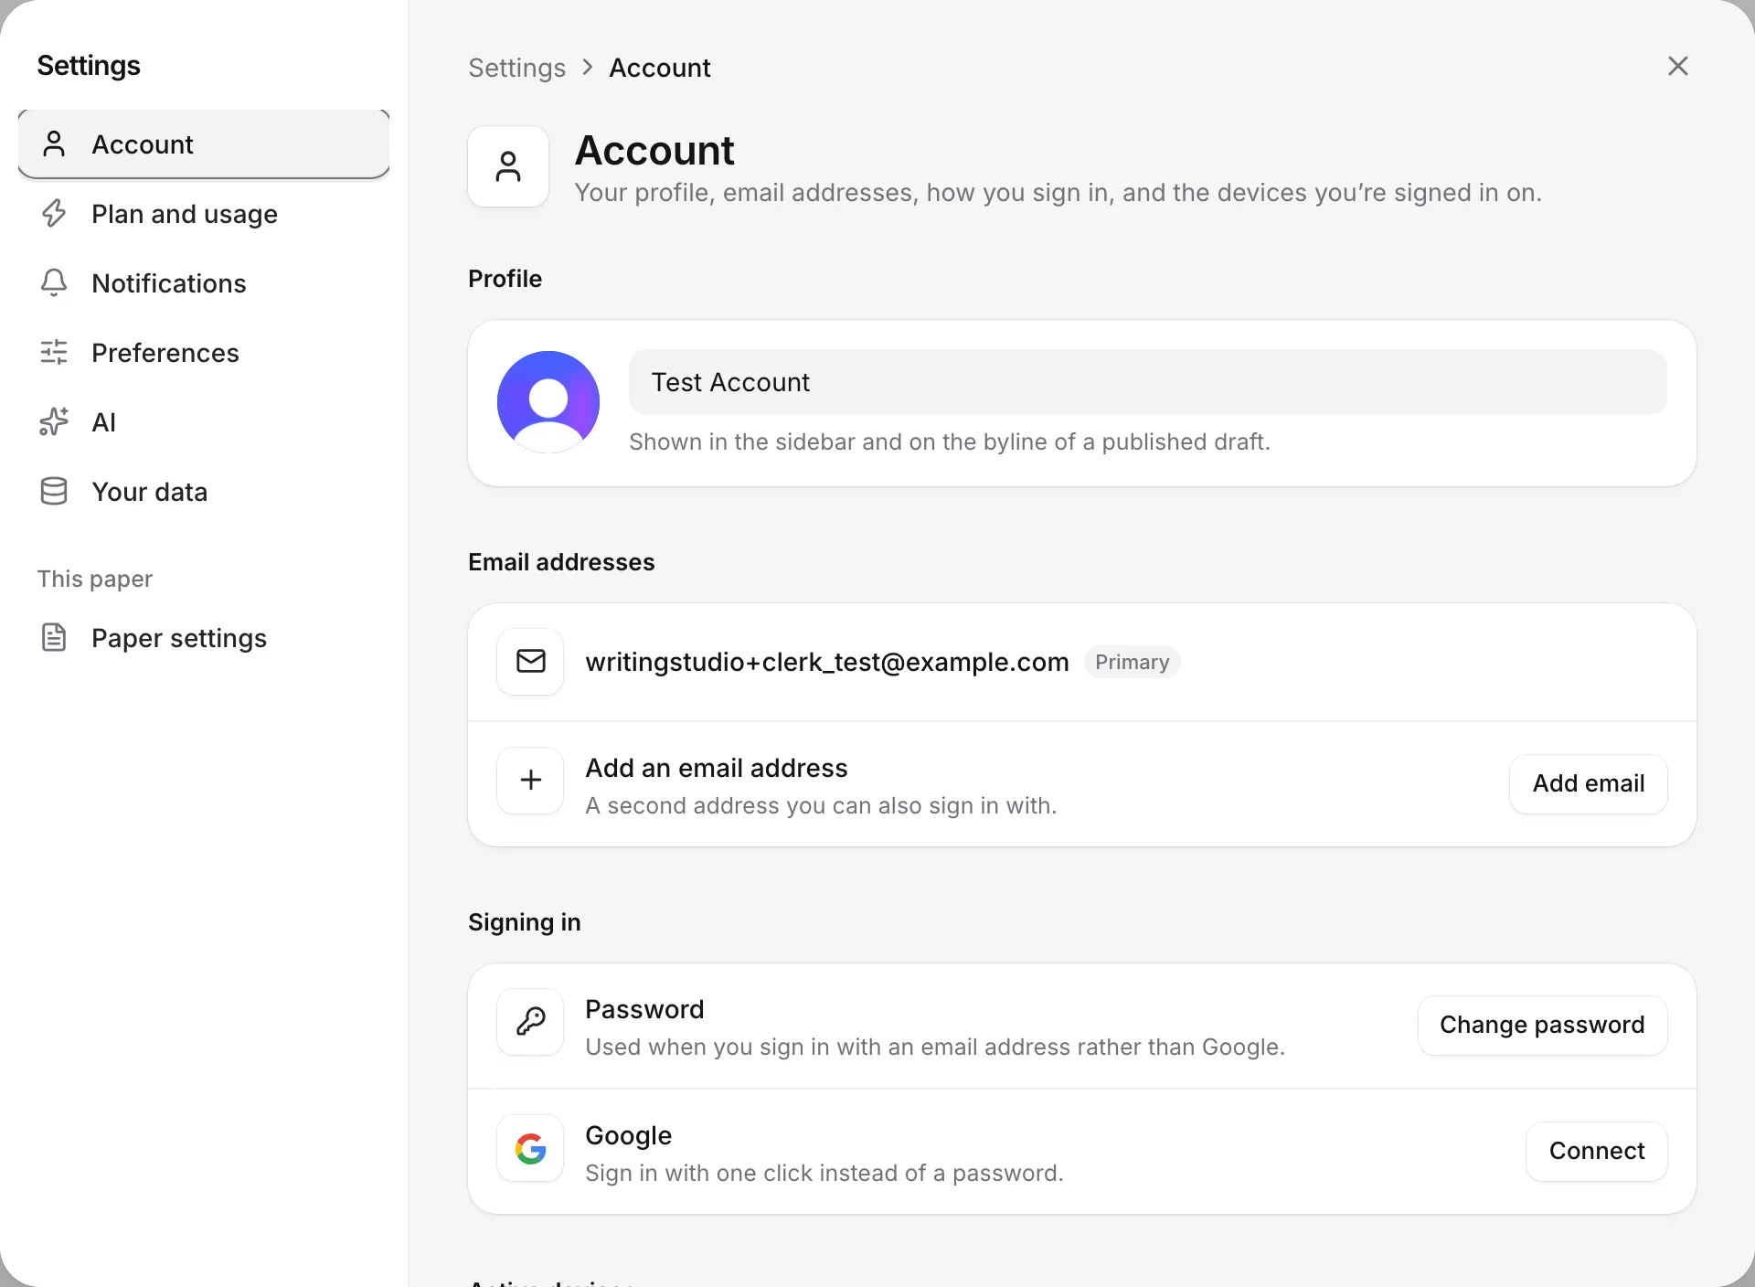Connect Google sign-in
The height and width of the screenshot is (1287, 1755).
point(1597,1151)
